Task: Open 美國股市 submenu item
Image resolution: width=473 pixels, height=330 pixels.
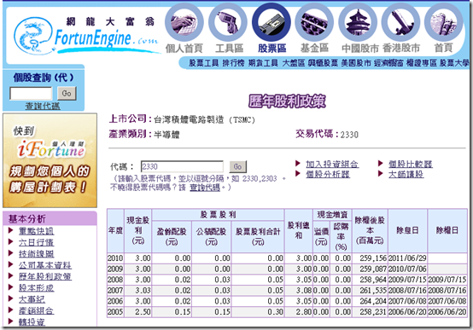Action: (x=356, y=63)
